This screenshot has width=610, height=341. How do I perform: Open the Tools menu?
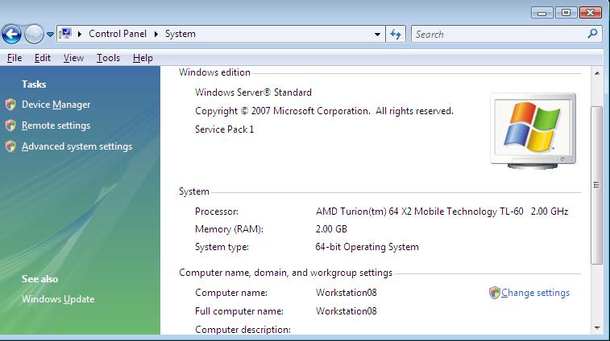tap(108, 58)
